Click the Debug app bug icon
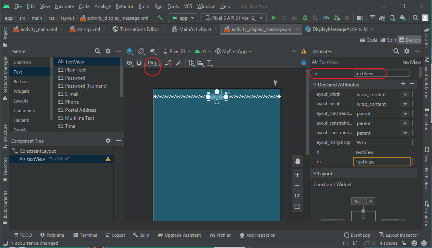 (x=305, y=18)
